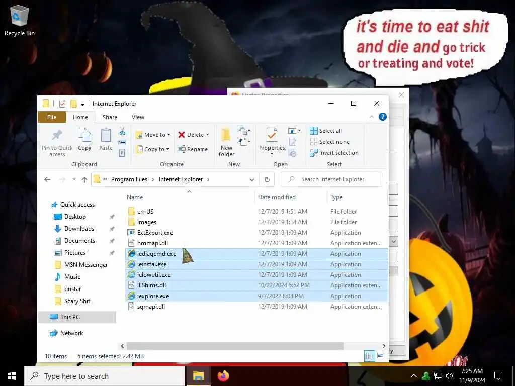
Task: Click Invert selection
Action: (x=334, y=153)
